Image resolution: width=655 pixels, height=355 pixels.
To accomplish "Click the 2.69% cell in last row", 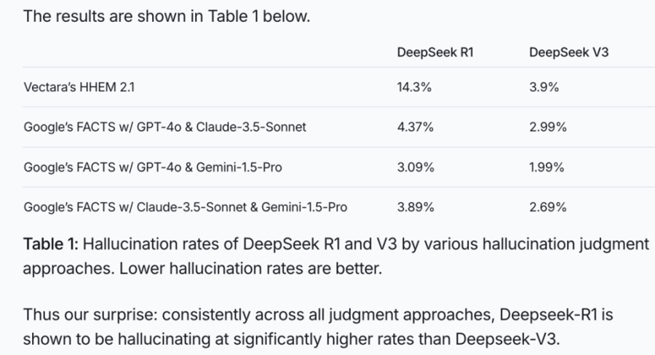I will pos(547,207).
